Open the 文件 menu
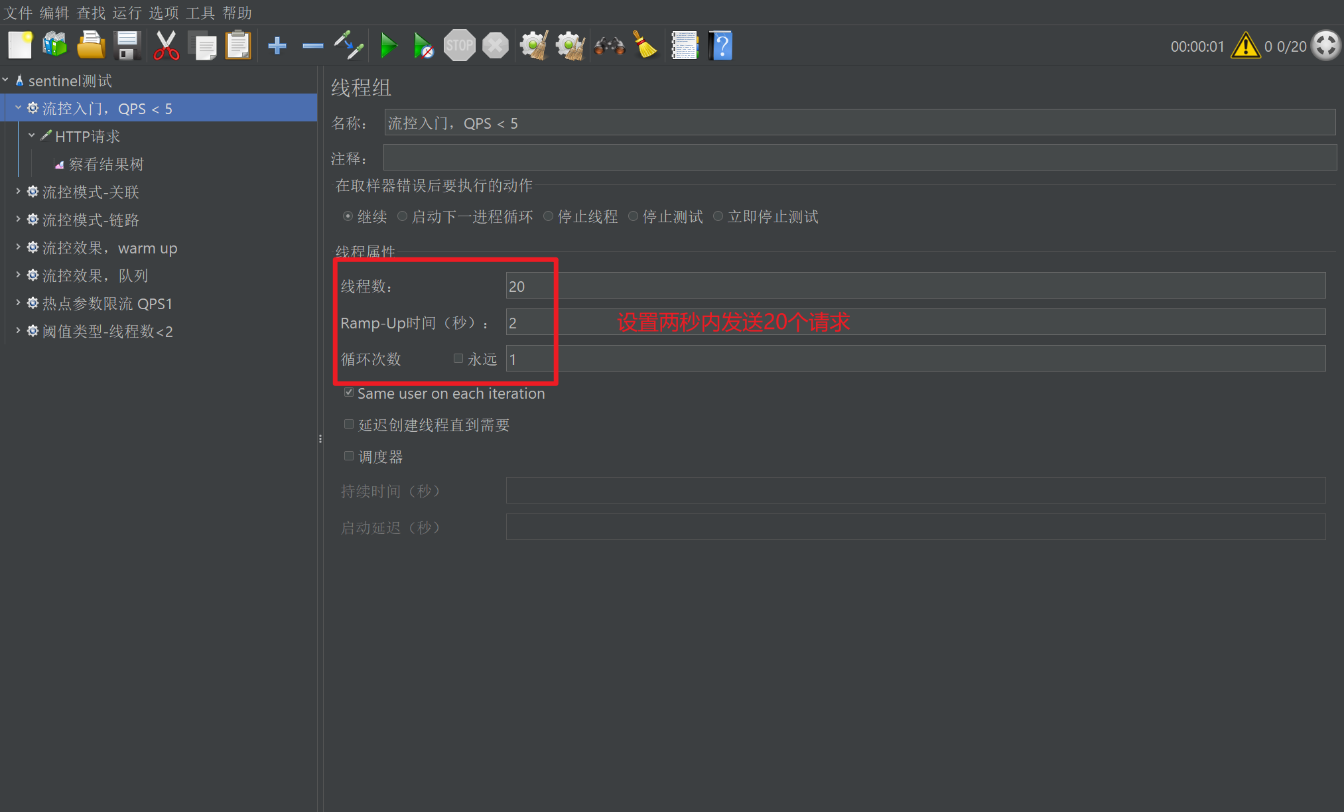1344x812 pixels. click(x=18, y=13)
